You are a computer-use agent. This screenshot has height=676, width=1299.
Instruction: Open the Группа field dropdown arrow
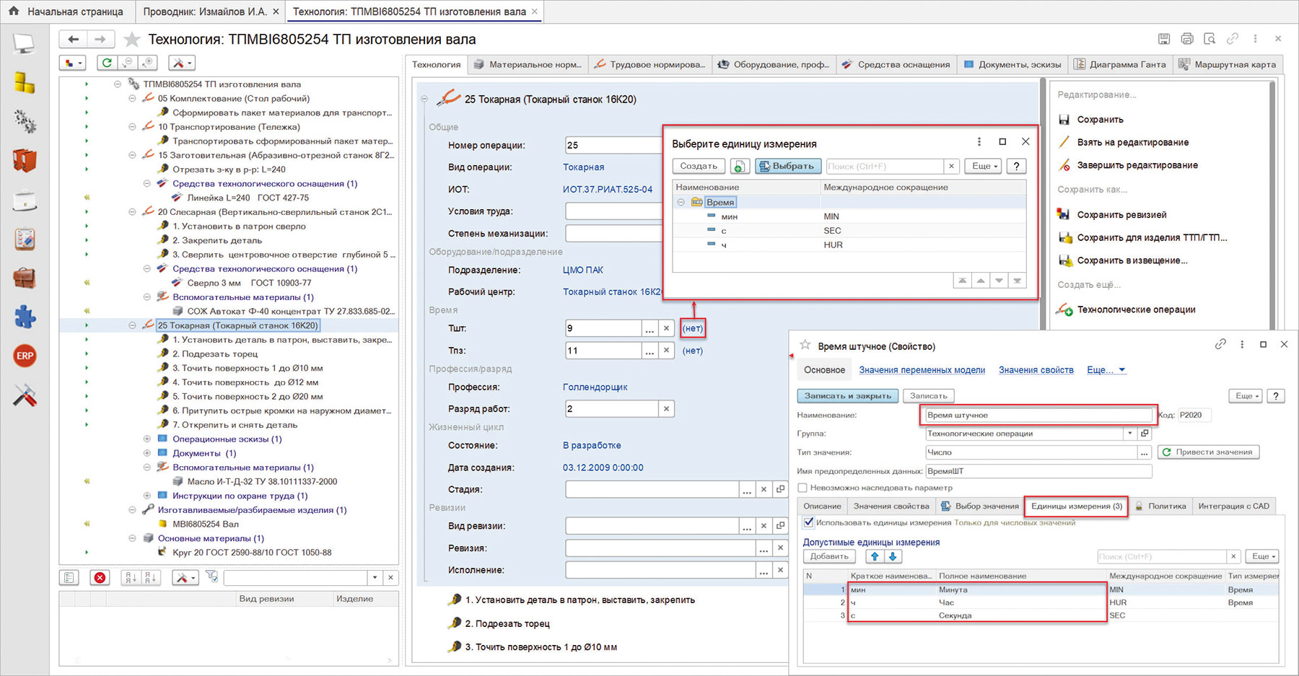(1129, 434)
